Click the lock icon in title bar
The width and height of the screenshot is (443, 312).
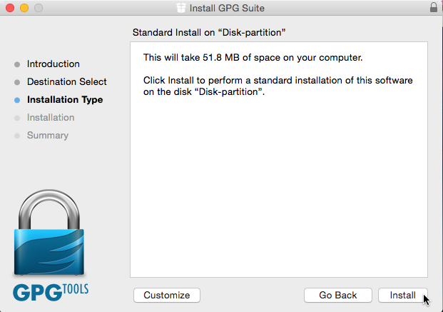point(434,8)
